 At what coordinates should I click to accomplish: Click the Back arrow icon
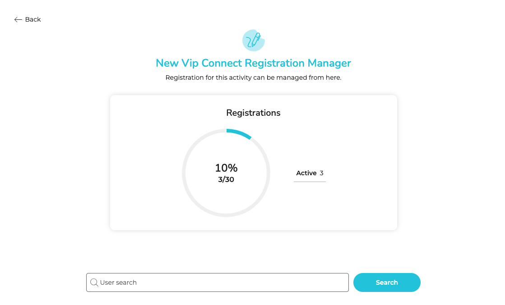[18, 19]
